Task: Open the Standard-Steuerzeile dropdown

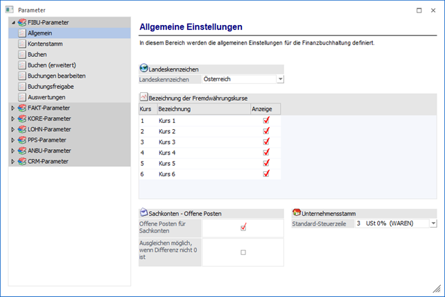Action: pyautogui.click(x=433, y=223)
